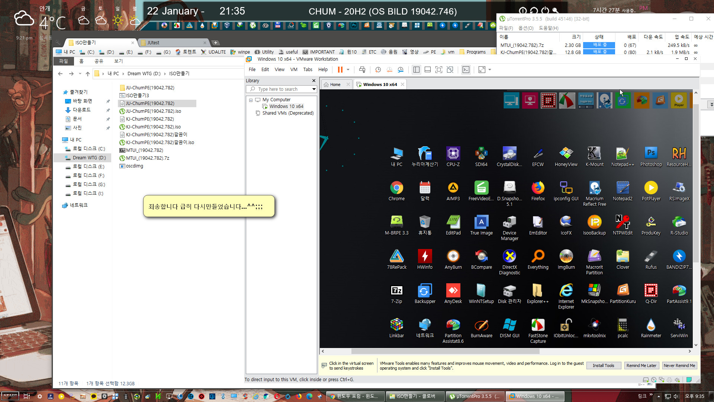Click the guest vertical scrollbar down arrow

click(x=696, y=345)
